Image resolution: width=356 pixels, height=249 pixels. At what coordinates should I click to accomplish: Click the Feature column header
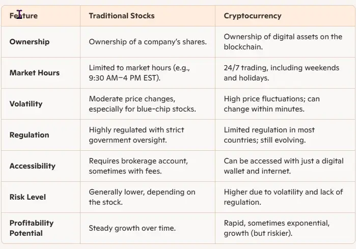[23, 16]
